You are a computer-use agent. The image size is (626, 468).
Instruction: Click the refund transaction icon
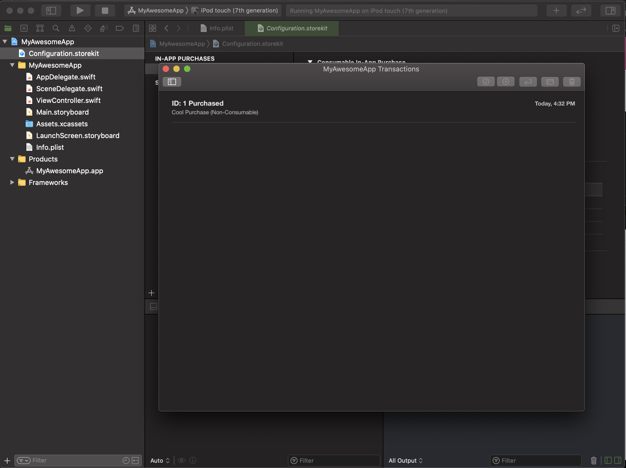click(x=528, y=81)
